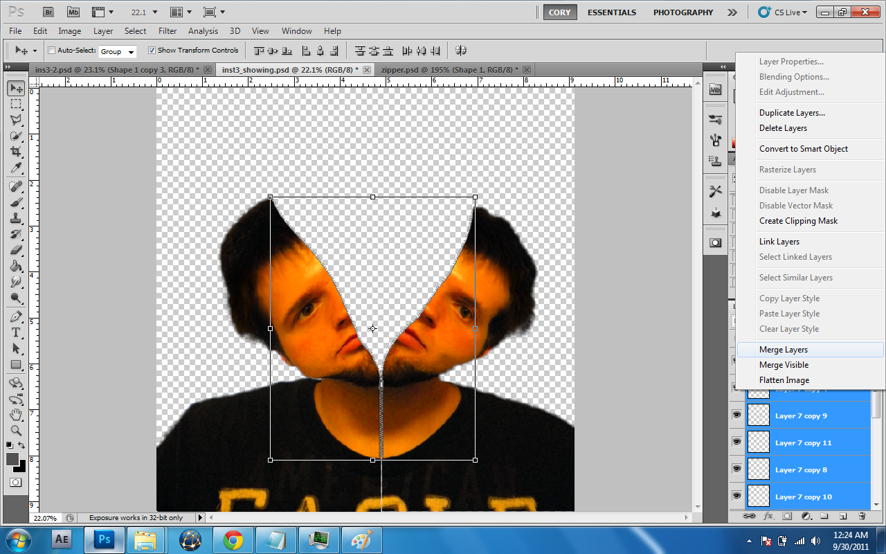Click the Delete layer trash icon
The height and width of the screenshot is (554, 886).
pos(861,516)
